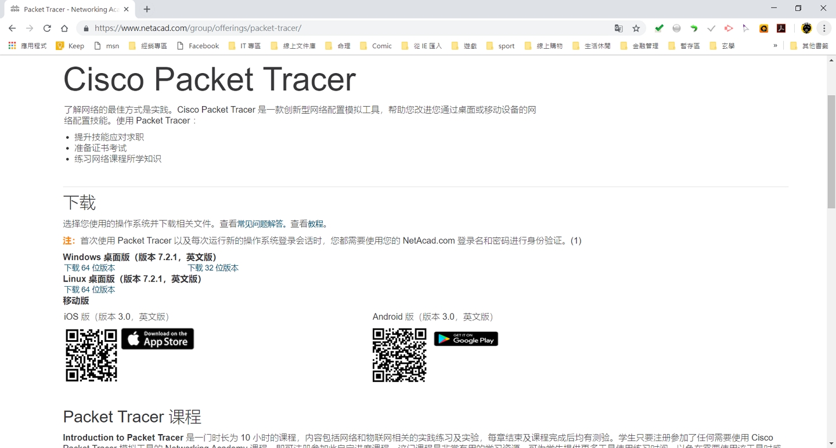Select the Packet Tracer - Networking Academy tab

click(x=70, y=9)
